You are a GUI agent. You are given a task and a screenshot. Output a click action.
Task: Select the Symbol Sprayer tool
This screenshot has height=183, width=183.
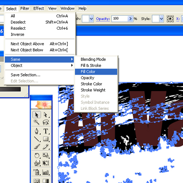pyautogui.click(x=37, y=172)
